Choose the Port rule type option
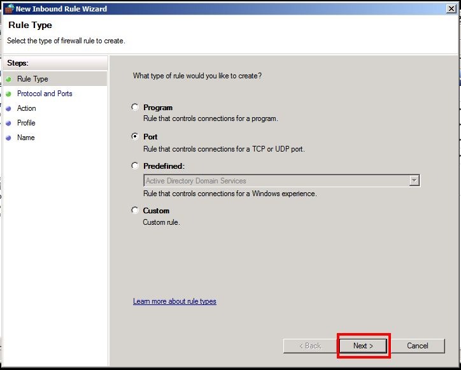 click(134, 136)
